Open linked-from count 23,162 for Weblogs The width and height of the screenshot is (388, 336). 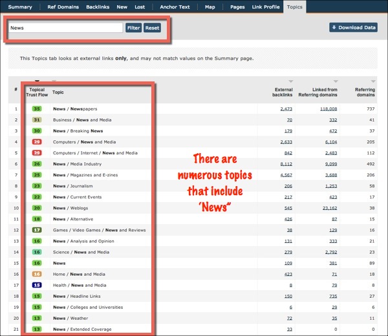[x=330, y=208]
